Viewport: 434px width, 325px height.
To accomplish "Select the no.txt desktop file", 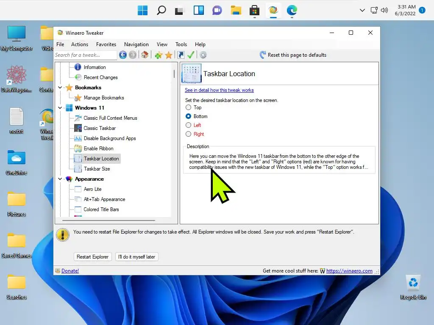I will 17,121.
